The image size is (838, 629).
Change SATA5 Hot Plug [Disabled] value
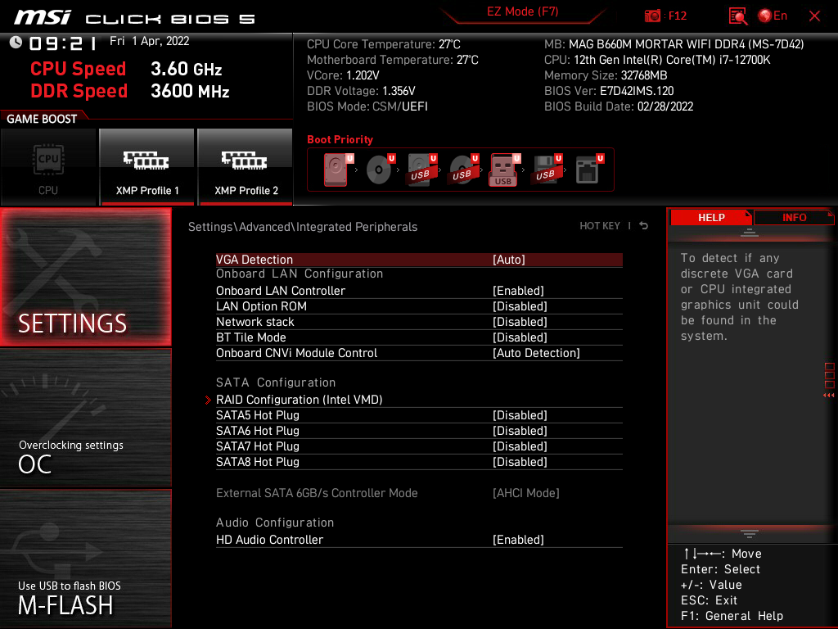tap(520, 415)
